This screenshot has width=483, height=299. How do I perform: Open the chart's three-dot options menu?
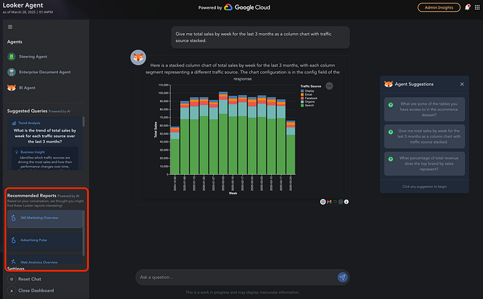(329, 86)
